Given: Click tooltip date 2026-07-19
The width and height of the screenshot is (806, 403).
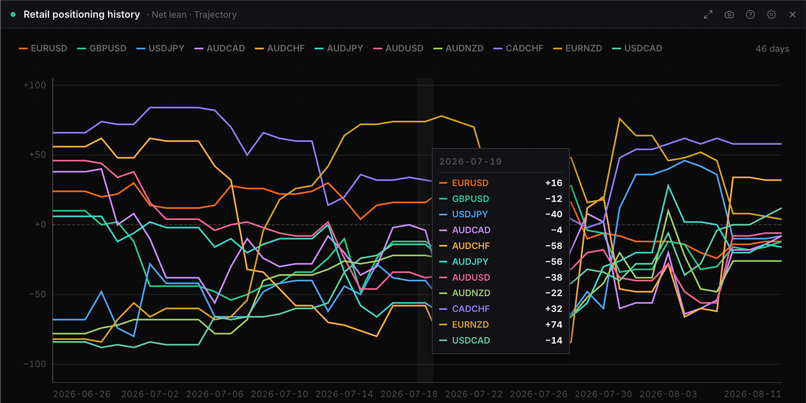Looking at the screenshot, I should tap(471, 162).
